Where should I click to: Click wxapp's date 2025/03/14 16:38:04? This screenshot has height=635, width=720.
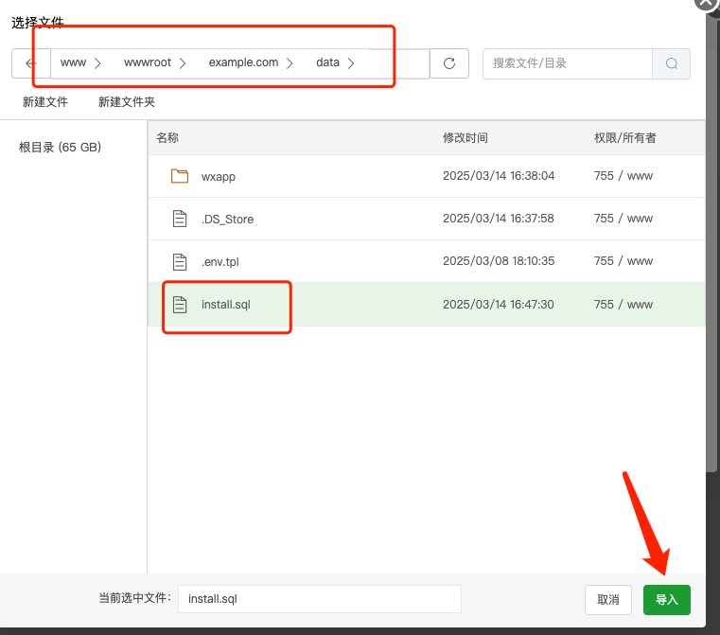(499, 176)
